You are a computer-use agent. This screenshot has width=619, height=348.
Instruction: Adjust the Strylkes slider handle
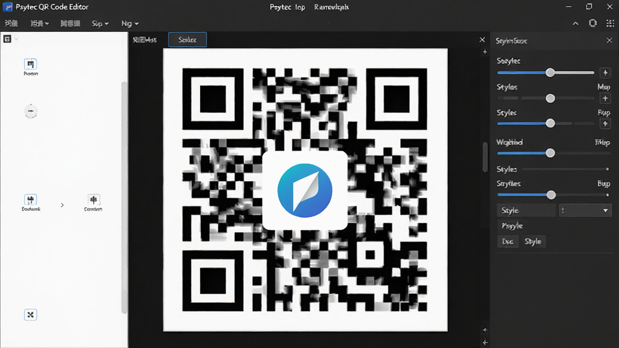pos(551,195)
